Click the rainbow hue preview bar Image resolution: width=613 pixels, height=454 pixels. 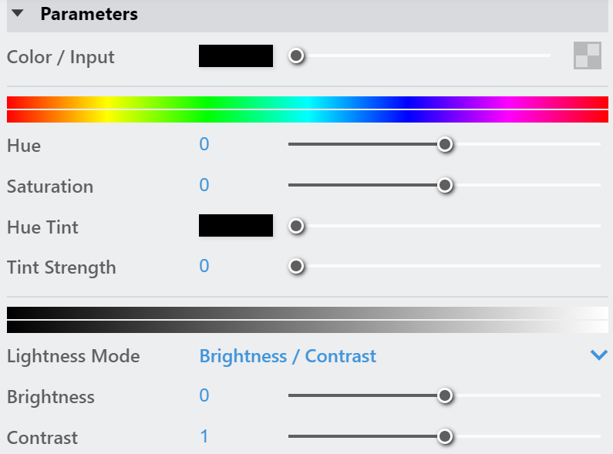click(x=308, y=109)
